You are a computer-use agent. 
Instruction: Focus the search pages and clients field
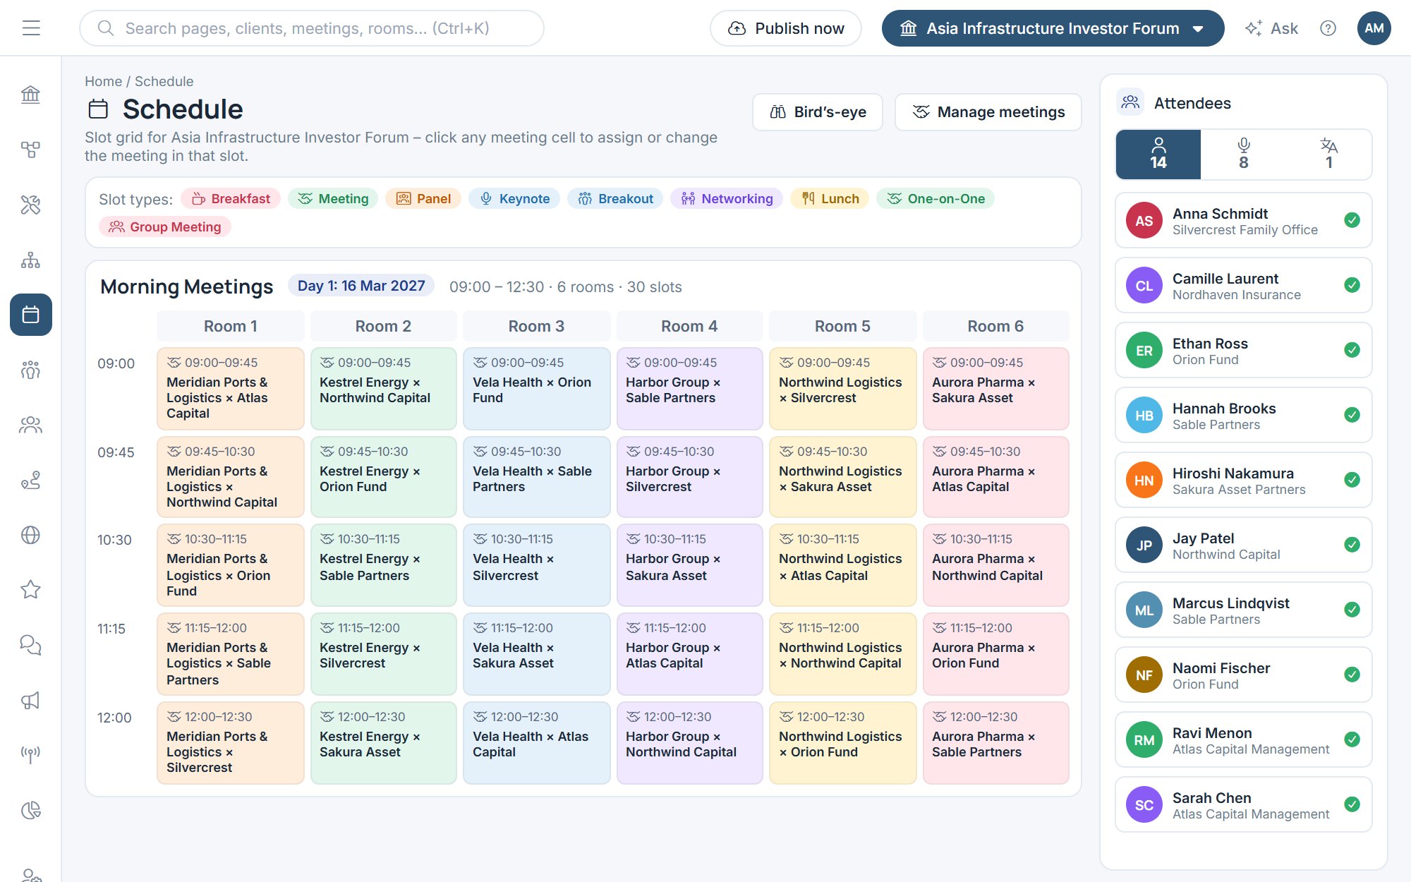[312, 28]
